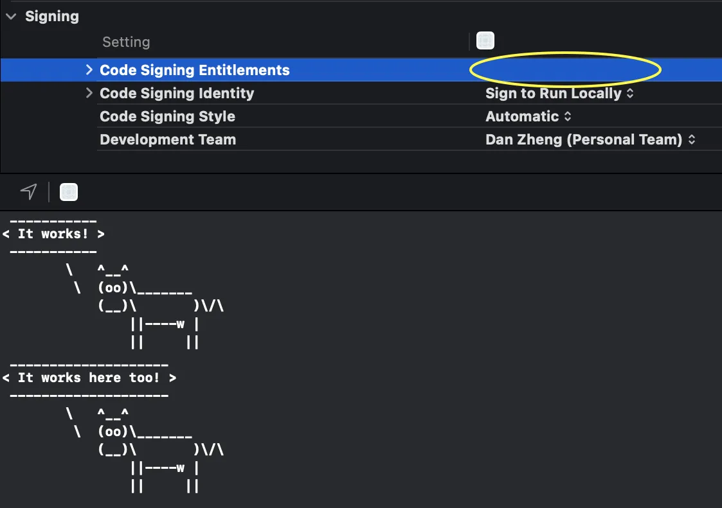Screen dimensions: 722x508
Task: Collapse the Signing section chevron
Action: click(11, 17)
